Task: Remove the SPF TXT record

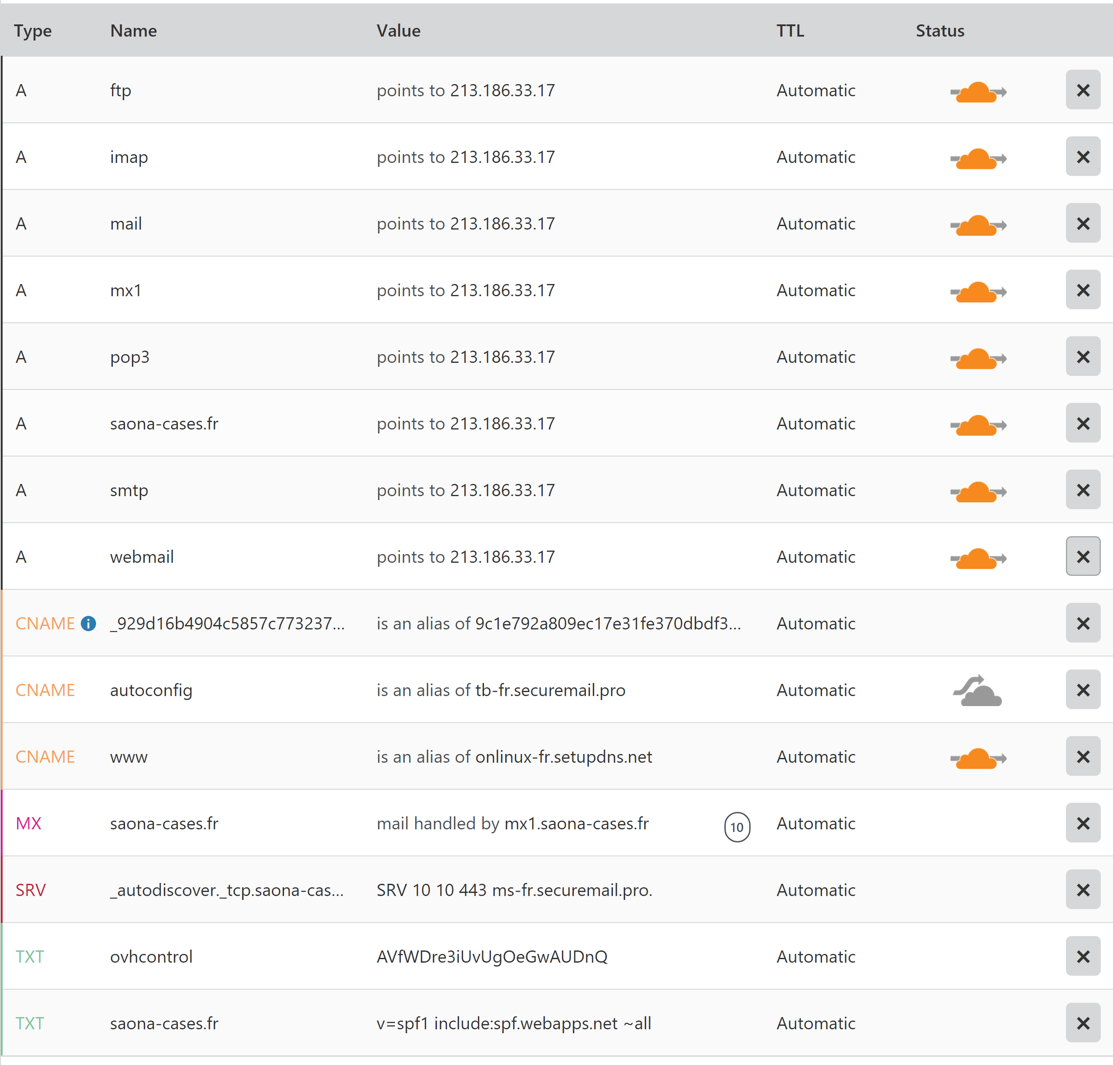Action: (x=1083, y=1023)
